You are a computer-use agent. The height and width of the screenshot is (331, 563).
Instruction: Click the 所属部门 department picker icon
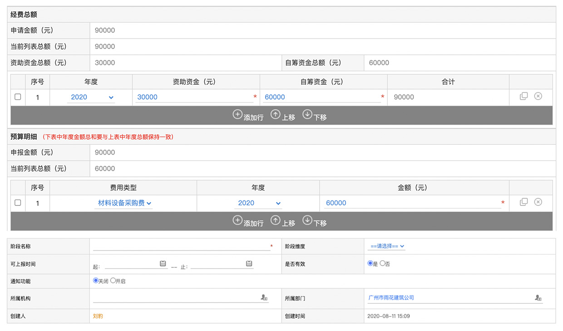tap(538, 298)
